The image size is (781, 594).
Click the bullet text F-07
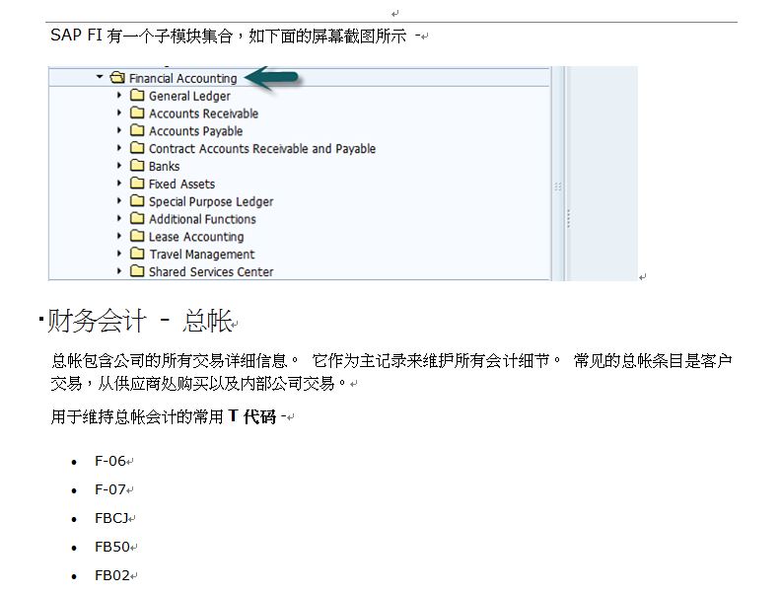pos(109,489)
